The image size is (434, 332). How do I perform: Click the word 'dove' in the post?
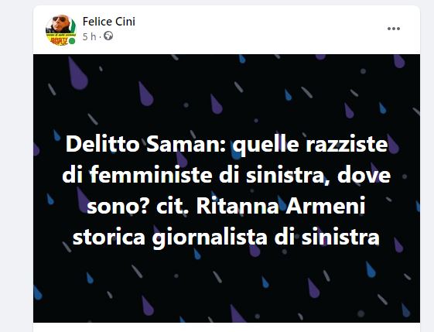tap(364, 175)
